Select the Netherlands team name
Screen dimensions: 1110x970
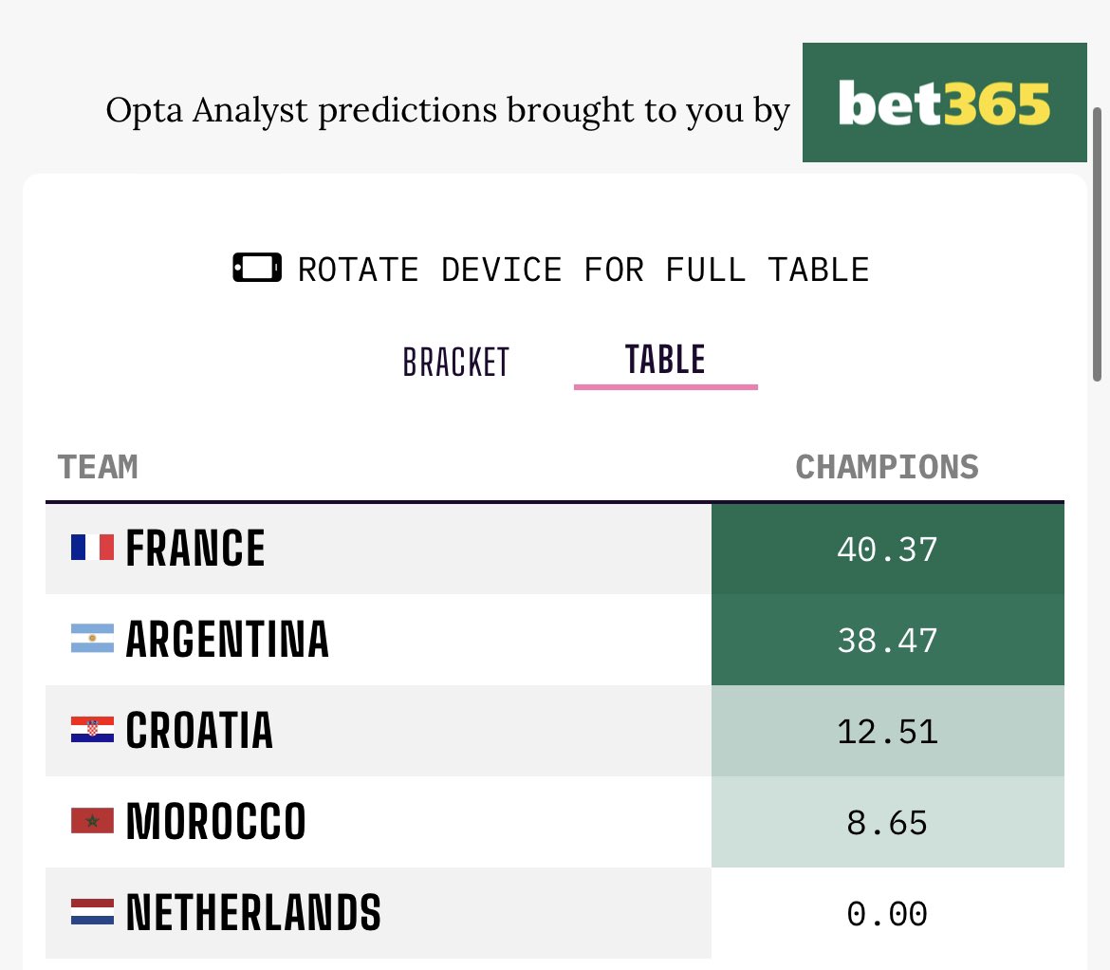tap(253, 913)
